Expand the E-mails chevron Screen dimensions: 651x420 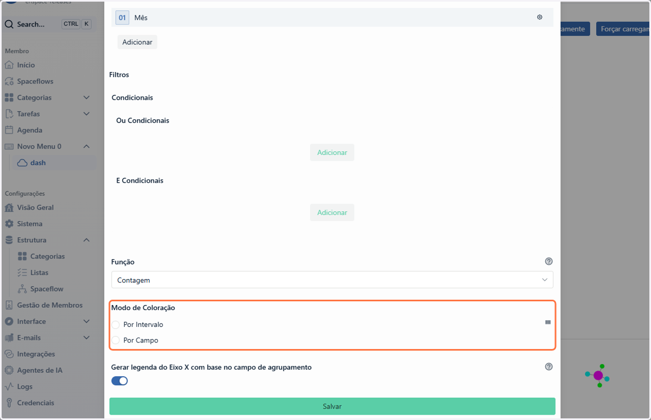tap(86, 338)
